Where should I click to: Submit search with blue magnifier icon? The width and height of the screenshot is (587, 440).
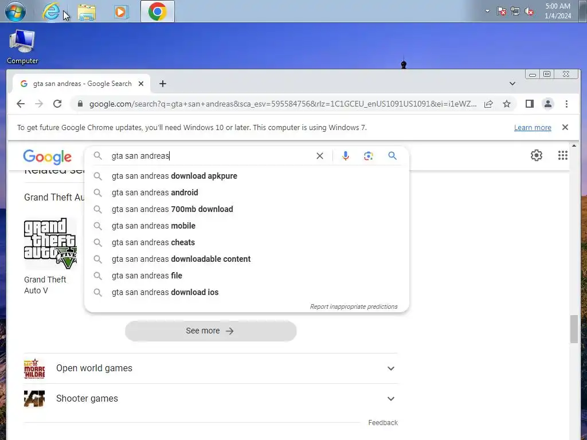pos(392,156)
